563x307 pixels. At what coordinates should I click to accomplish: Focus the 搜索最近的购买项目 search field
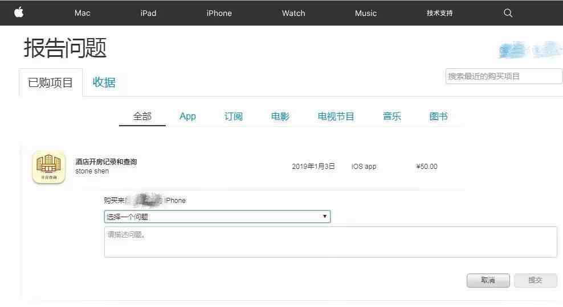coord(504,76)
